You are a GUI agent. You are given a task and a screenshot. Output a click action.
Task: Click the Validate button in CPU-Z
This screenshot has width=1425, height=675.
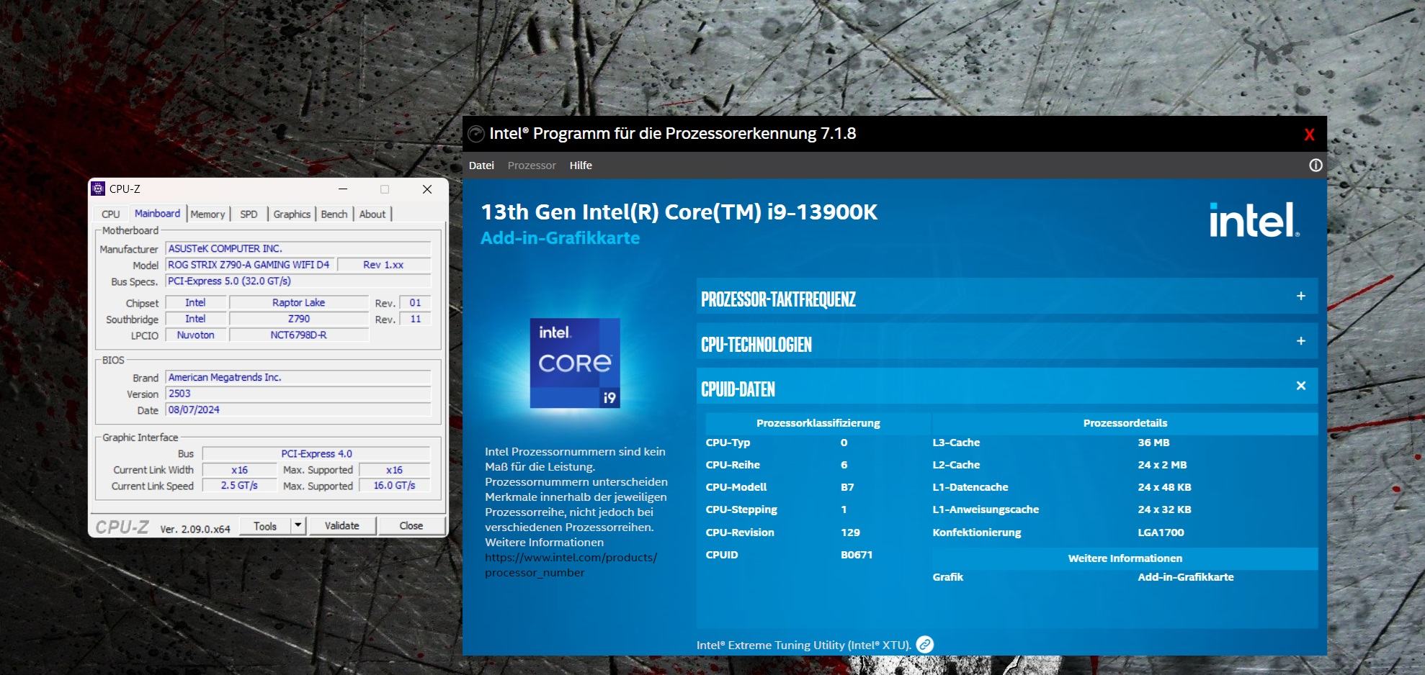click(342, 525)
